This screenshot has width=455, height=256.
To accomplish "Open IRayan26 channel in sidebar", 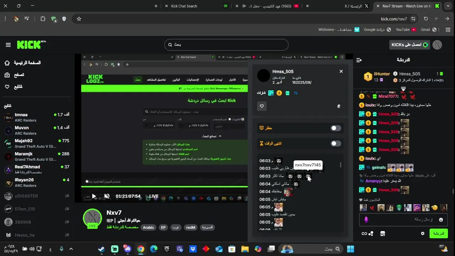I will coord(37,183).
